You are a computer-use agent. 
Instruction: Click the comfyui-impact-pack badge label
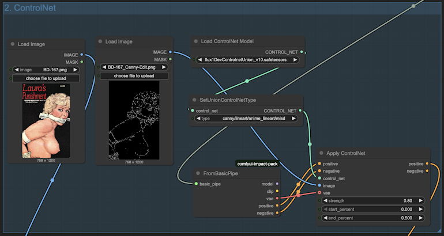(258, 163)
